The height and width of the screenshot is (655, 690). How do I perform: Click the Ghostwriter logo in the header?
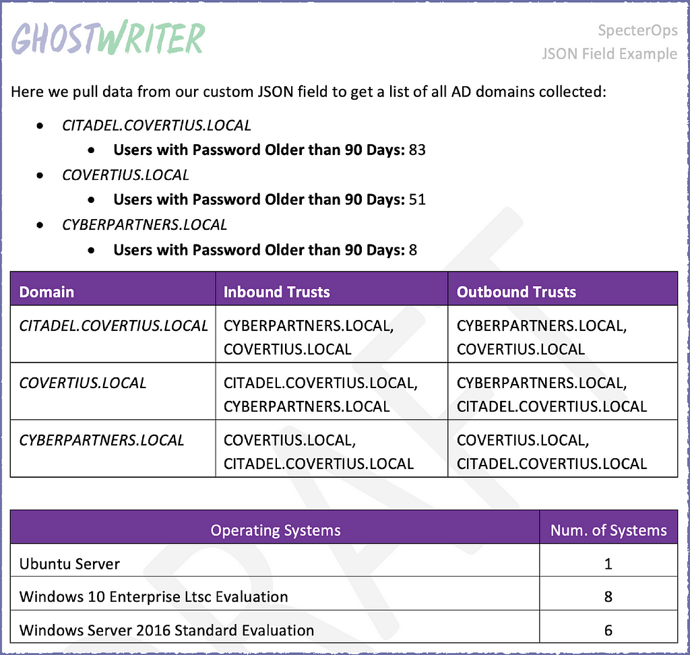coord(108,38)
